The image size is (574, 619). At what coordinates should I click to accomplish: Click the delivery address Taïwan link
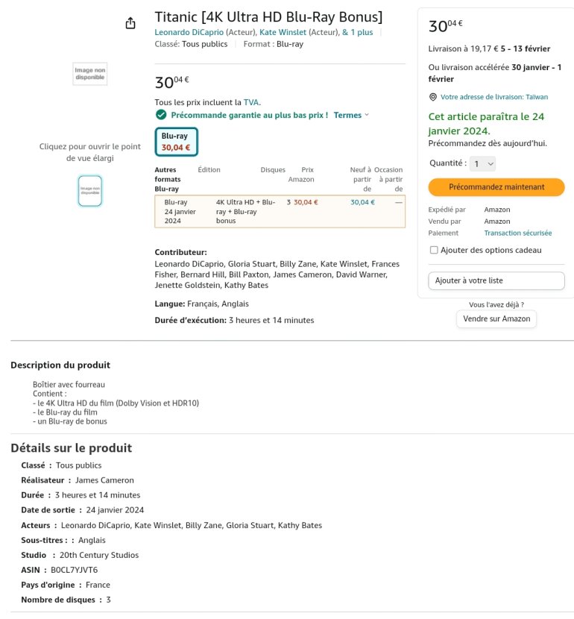(x=494, y=97)
